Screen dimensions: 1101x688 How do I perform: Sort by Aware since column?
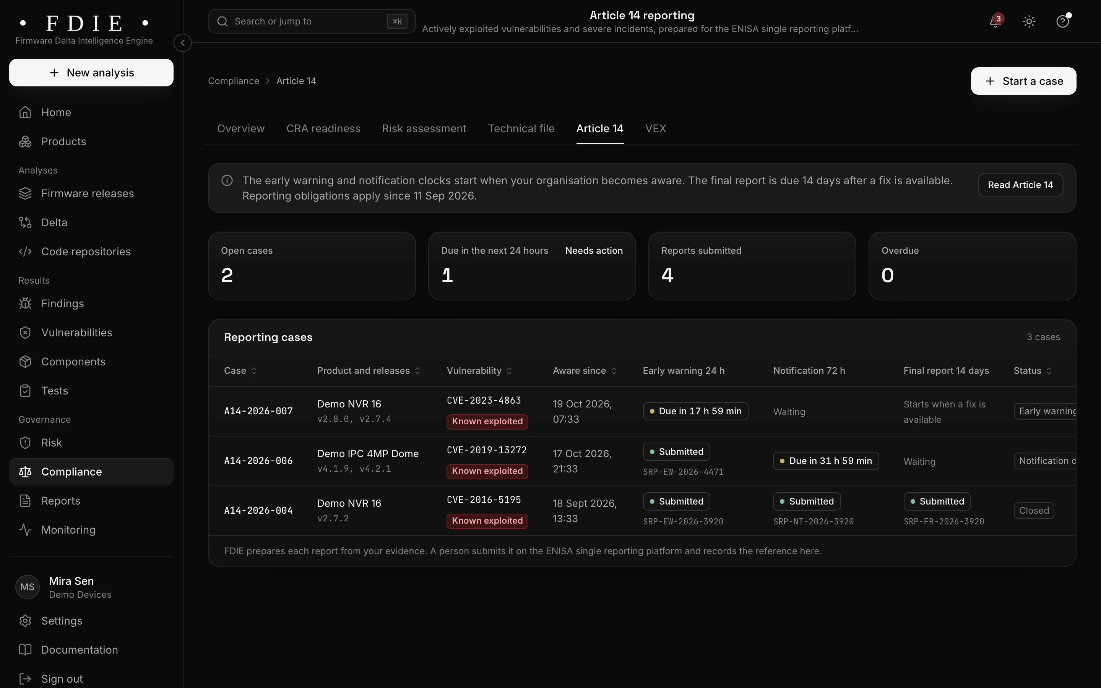click(585, 371)
